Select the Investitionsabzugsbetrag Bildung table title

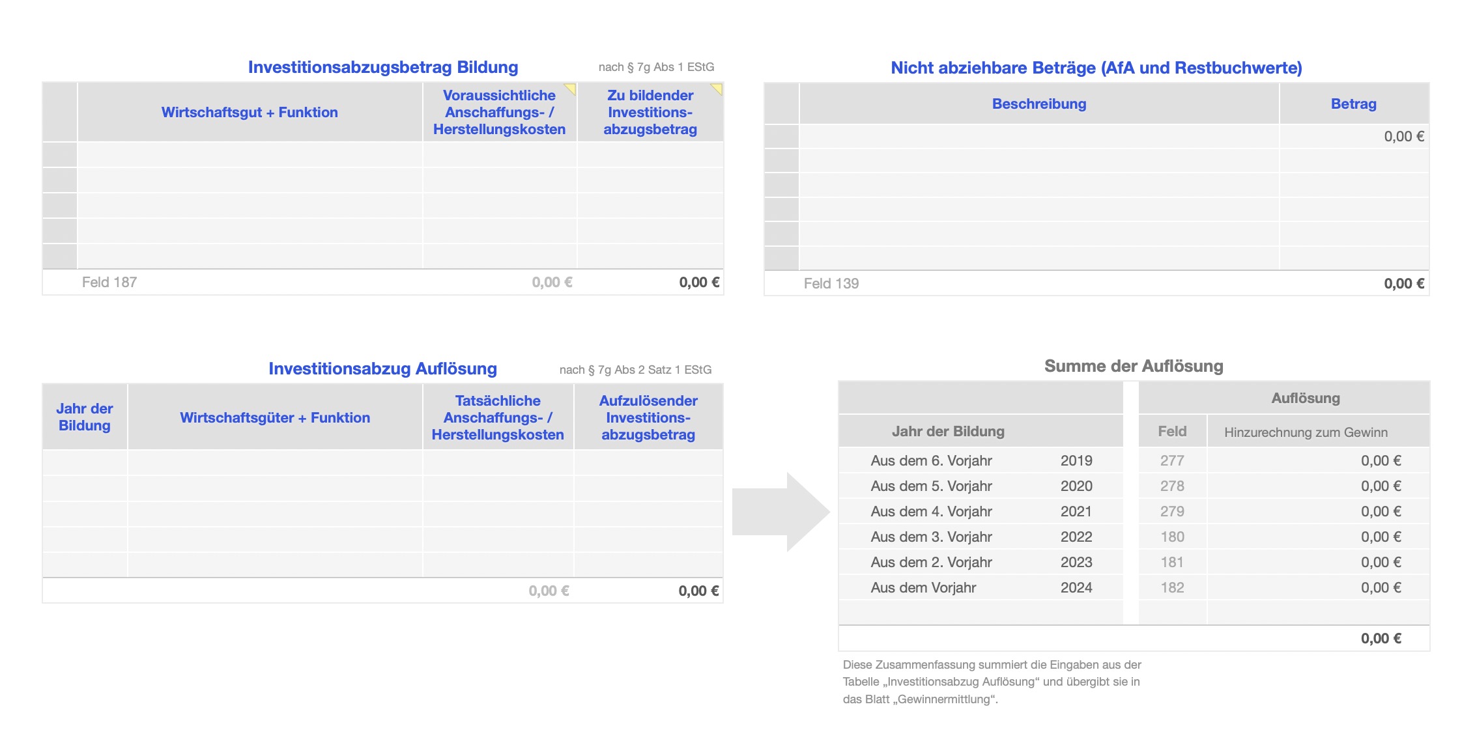click(x=383, y=67)
